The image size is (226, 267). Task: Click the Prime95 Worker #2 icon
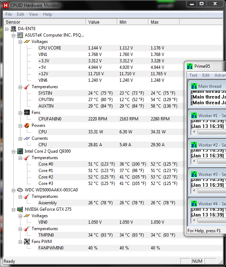[x=194, y=145]
